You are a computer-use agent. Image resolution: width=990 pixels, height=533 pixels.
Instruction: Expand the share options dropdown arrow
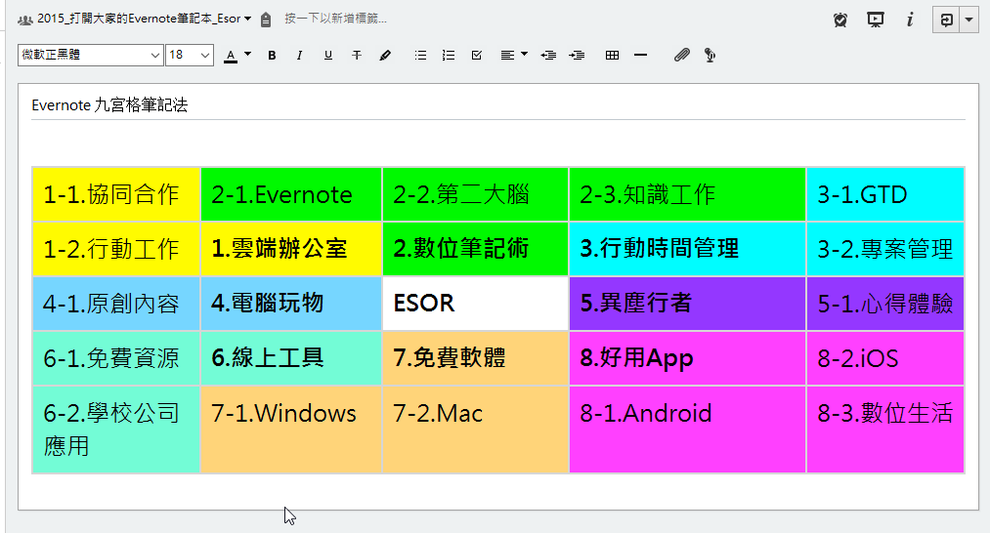(968, 20)
